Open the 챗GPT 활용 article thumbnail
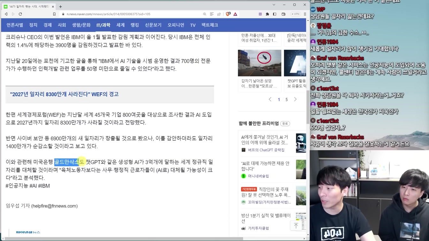429x241 pixels. click(x=295, y=63)
